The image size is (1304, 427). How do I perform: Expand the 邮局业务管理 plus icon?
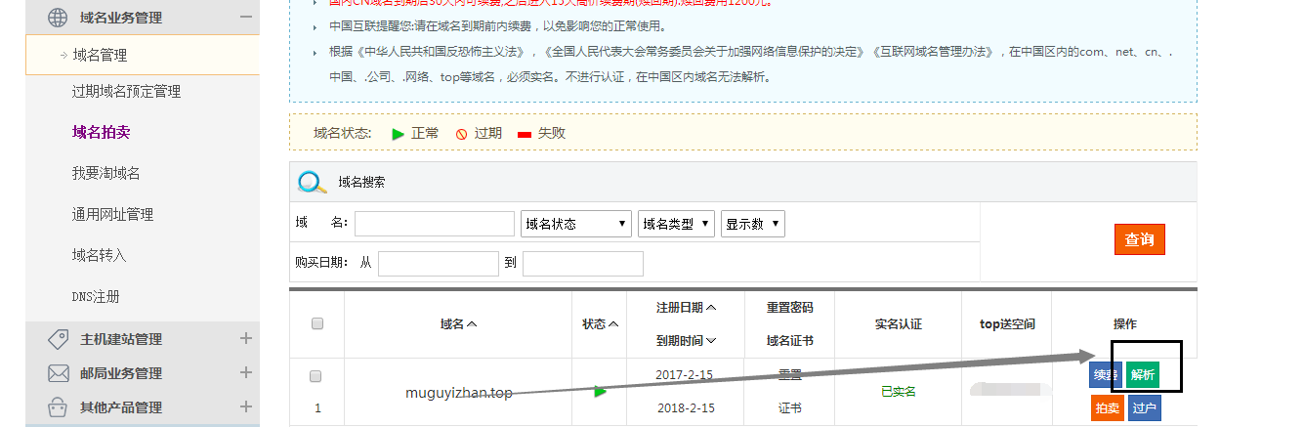point(245,373)
